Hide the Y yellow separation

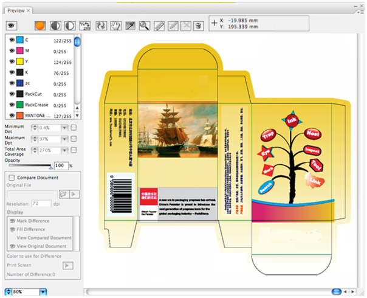click(x=12, y=61)
